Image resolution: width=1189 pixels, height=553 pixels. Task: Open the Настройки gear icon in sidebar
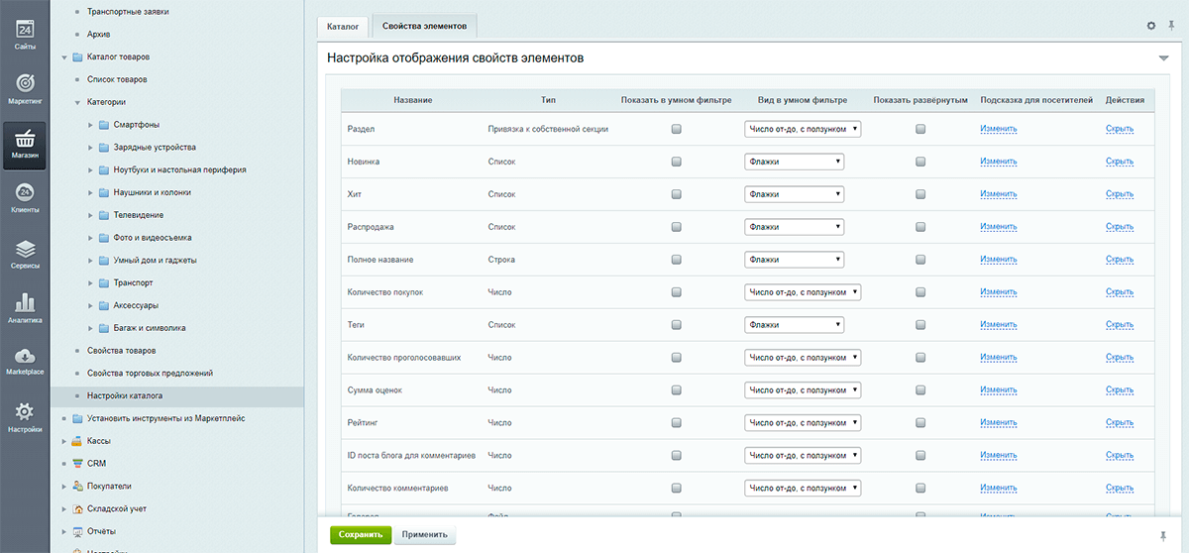point(25,415)
